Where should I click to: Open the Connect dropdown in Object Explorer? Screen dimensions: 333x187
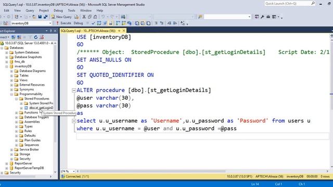(5, 37)
